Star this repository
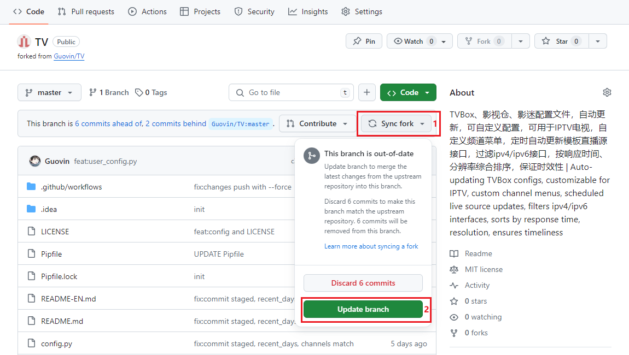Image resolution: width=629 pixels, height=355 pixels. point(562,42)
